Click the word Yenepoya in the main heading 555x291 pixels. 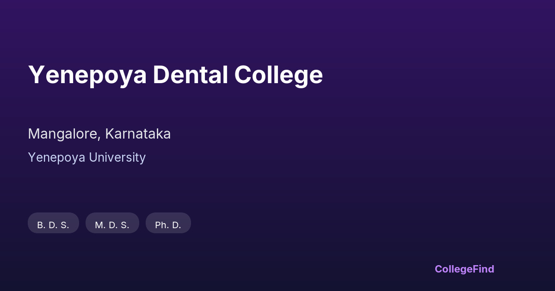[87, 75]
